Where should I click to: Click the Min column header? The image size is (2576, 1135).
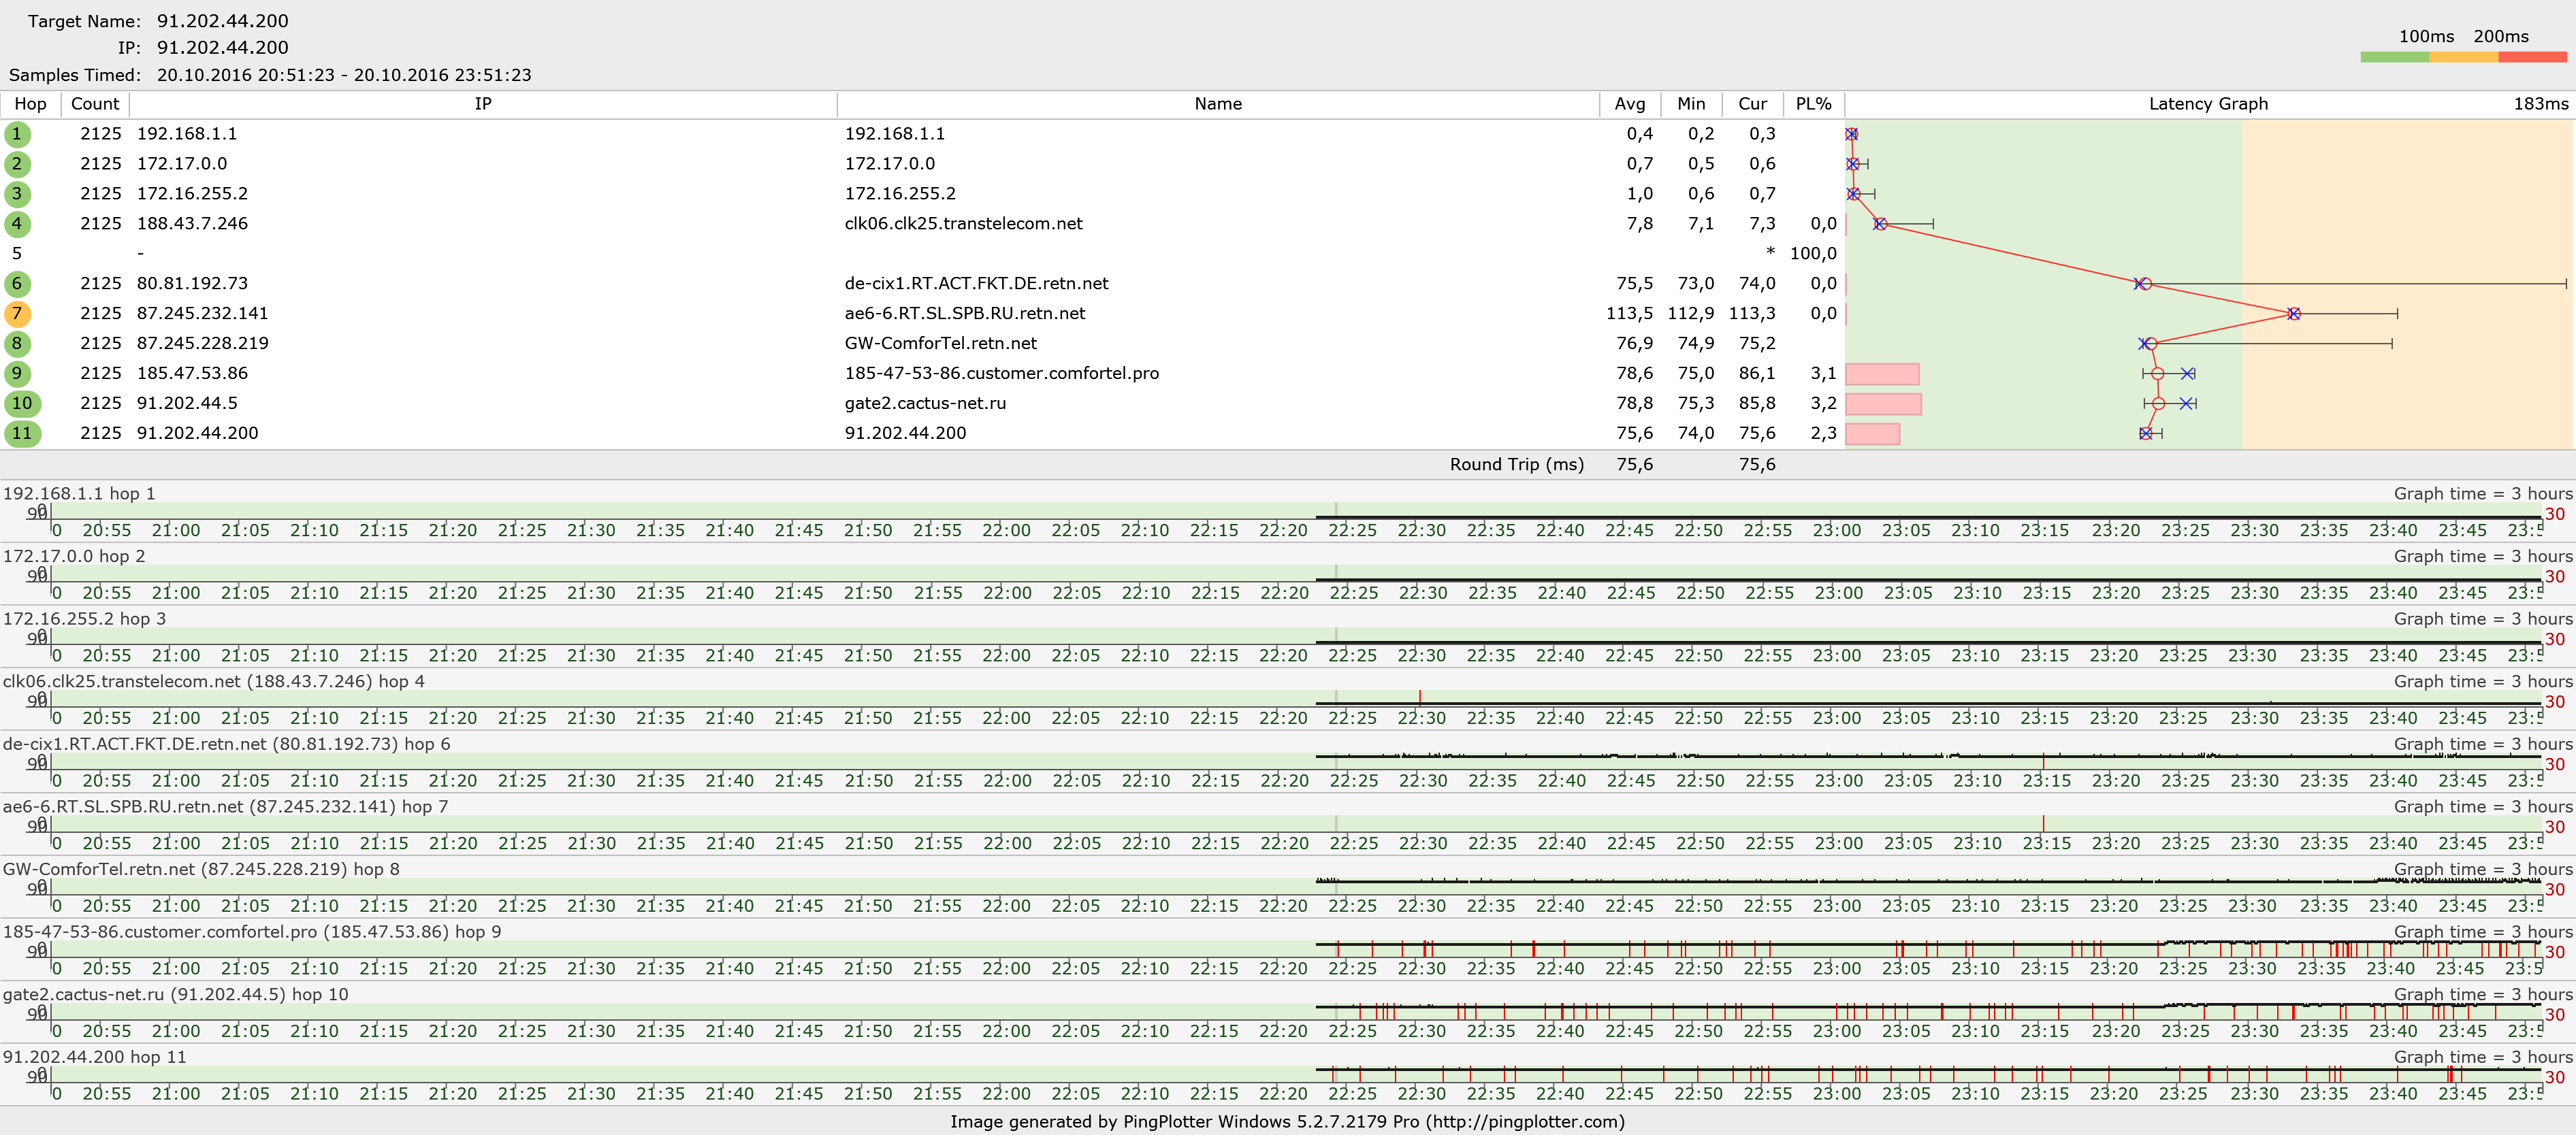coord(1691,104)
